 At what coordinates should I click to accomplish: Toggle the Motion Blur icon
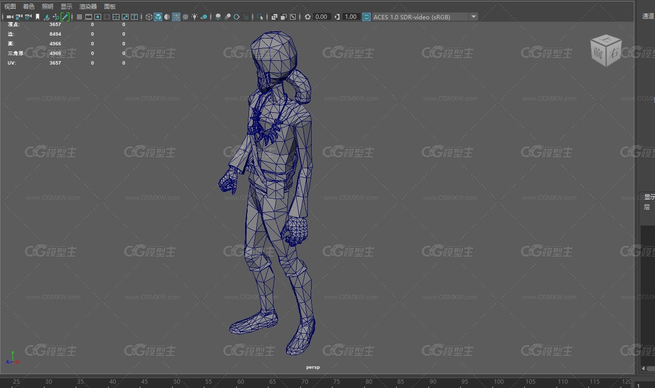227,17
